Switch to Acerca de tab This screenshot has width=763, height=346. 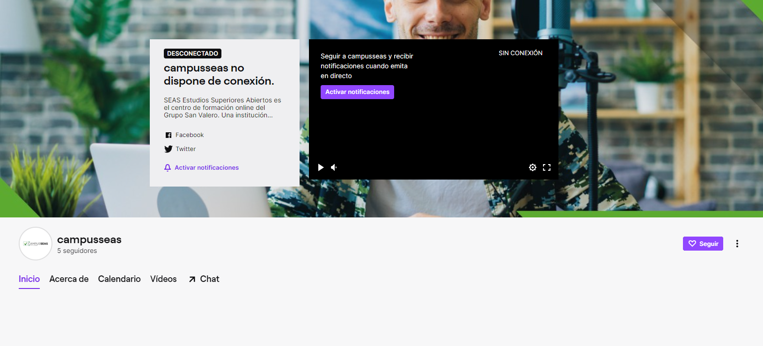(69, 279)
